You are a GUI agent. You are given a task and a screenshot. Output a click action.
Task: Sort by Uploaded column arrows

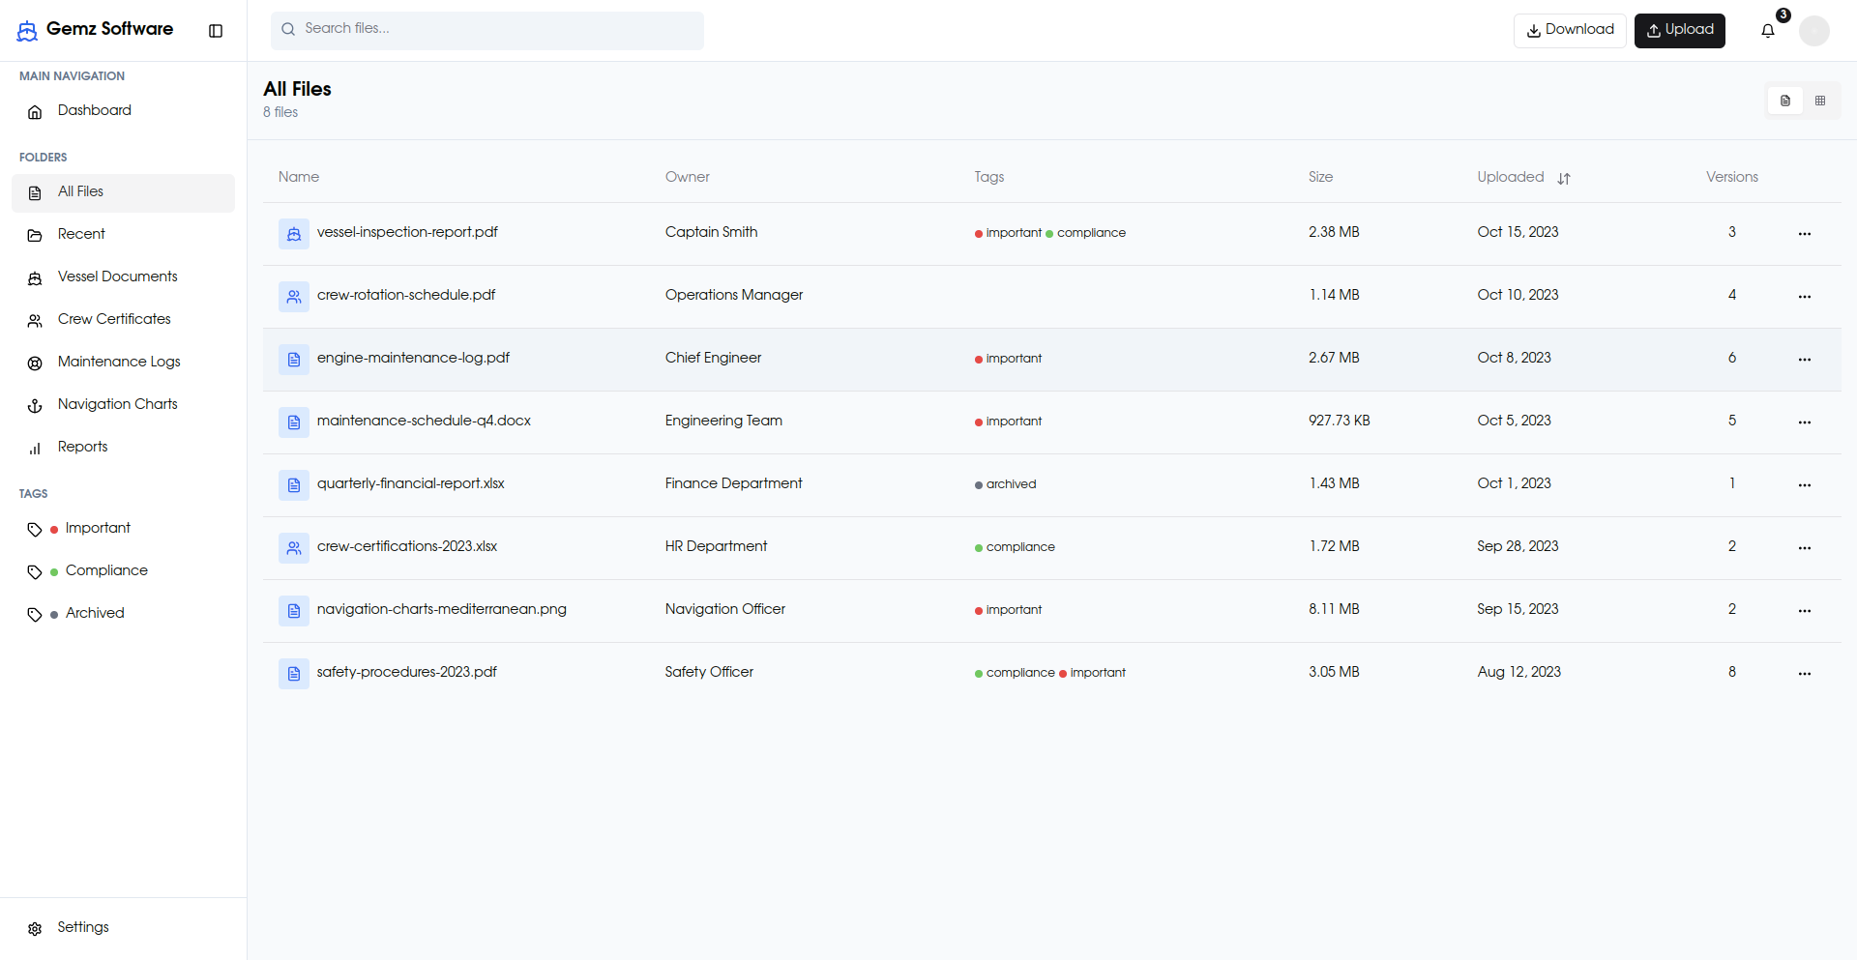[x=1564, y=178]
